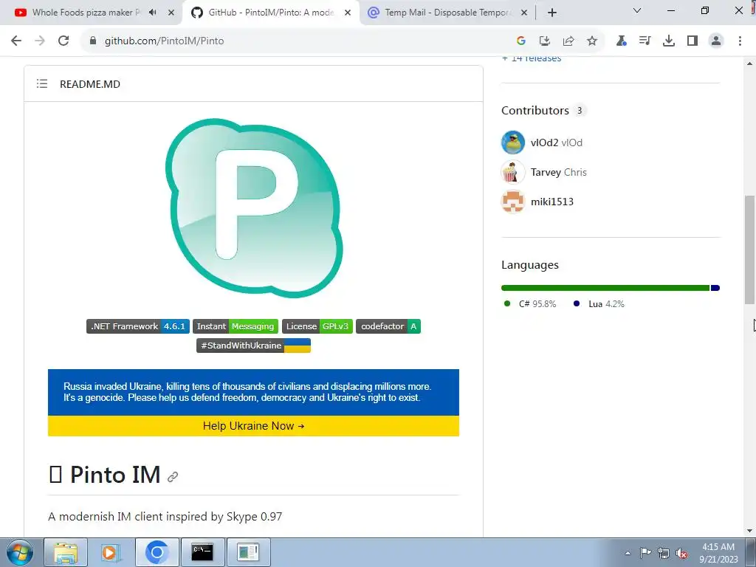756x567 pixels.
Task: Click the Russia invaded Ukraine blue banner
Action: pyautogui.click(x=254, y=392)
